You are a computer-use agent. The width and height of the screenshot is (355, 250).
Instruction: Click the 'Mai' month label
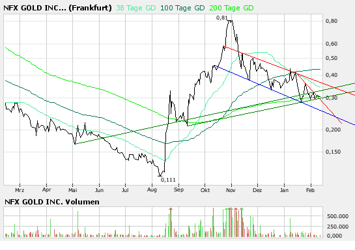pyautogui.click(x=73, y=190)
